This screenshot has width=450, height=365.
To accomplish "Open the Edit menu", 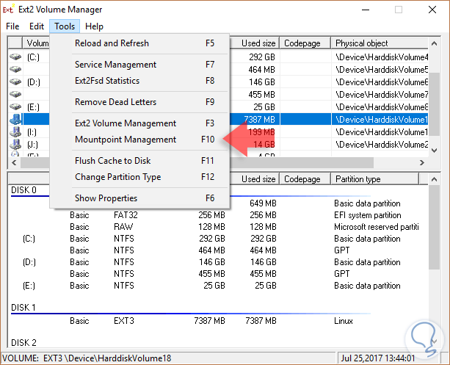I will tap(37, 26).
